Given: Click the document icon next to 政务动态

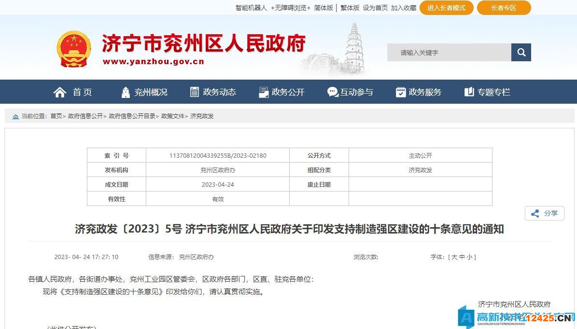Looking at the screenshot, I should coord(195,92).
